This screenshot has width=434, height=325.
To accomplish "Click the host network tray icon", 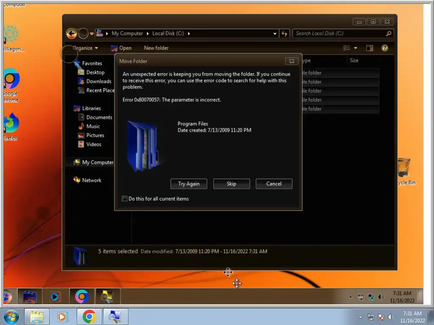I will tap(370, 317).
